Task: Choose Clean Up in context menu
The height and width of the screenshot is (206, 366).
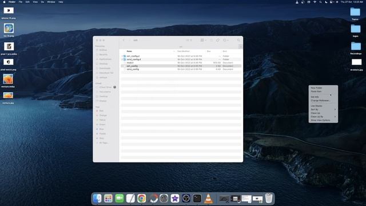Action: [323, 113]
